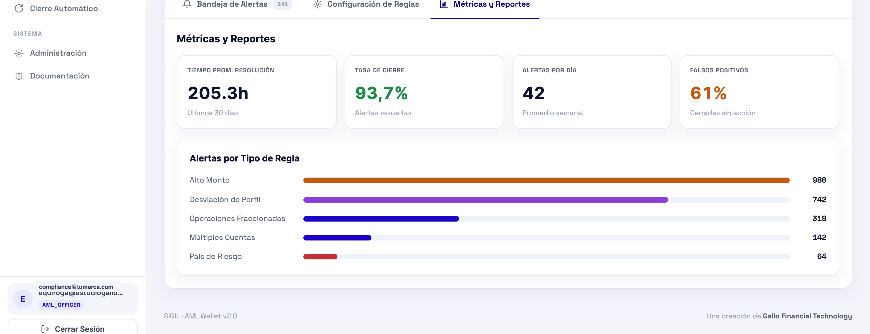Image resolution: width=870 pixels, height=334 pixels.
Task: Click the 742 count value
Action: (819, 200)
